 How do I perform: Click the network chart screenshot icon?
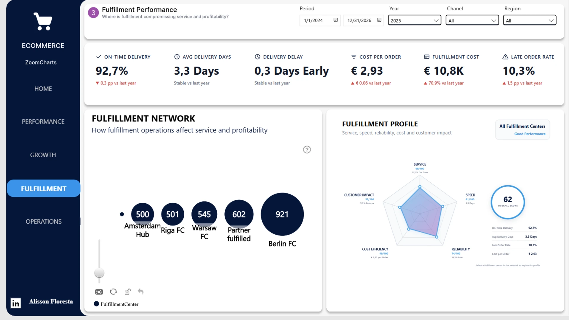pyautogui.click(x=99, y=292)
